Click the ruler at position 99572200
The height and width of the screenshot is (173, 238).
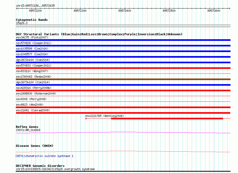pos(35,11)
